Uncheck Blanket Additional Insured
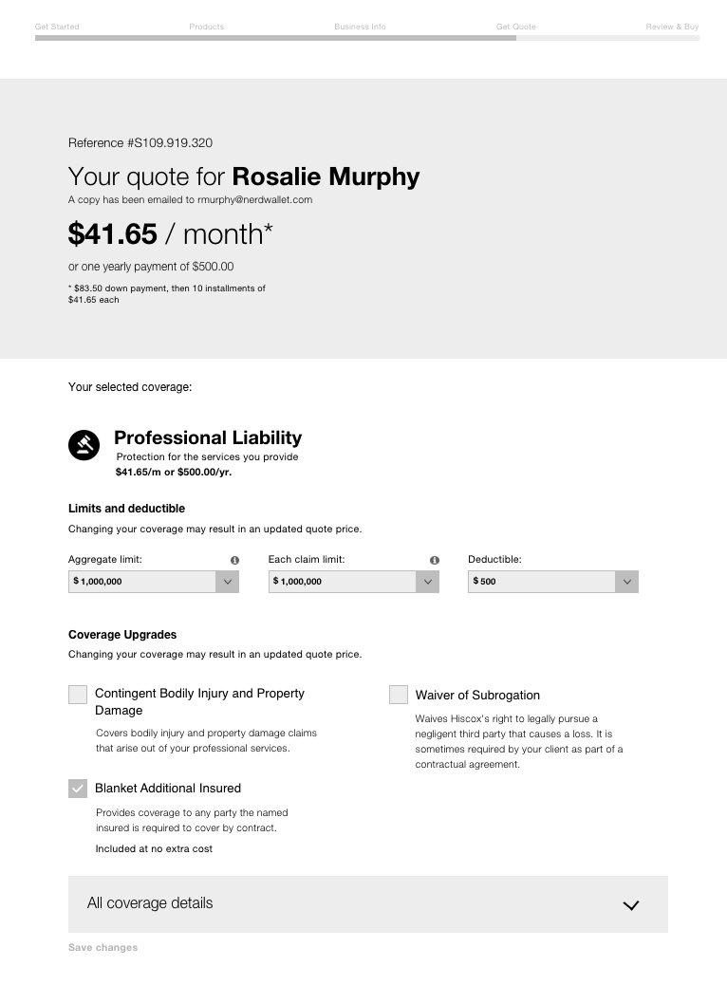This screenshot has height=985, width=727. (78, 789)
